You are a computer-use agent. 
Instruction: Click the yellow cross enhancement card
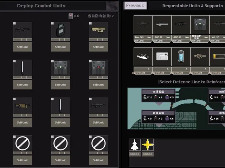148,145
